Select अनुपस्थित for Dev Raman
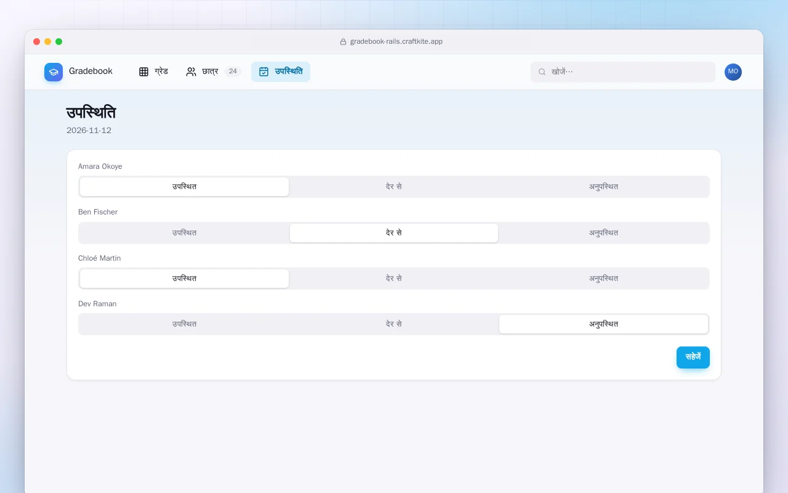Image resolution: width=788 pixels, height=493 pixels. (x=603, y=324)
